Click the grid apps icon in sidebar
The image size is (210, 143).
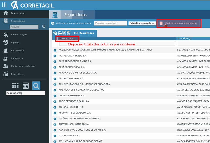coord(15,85)
